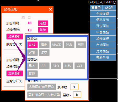
Task: Enable the 布林 oscillation condition
Action: pos(68,66)
